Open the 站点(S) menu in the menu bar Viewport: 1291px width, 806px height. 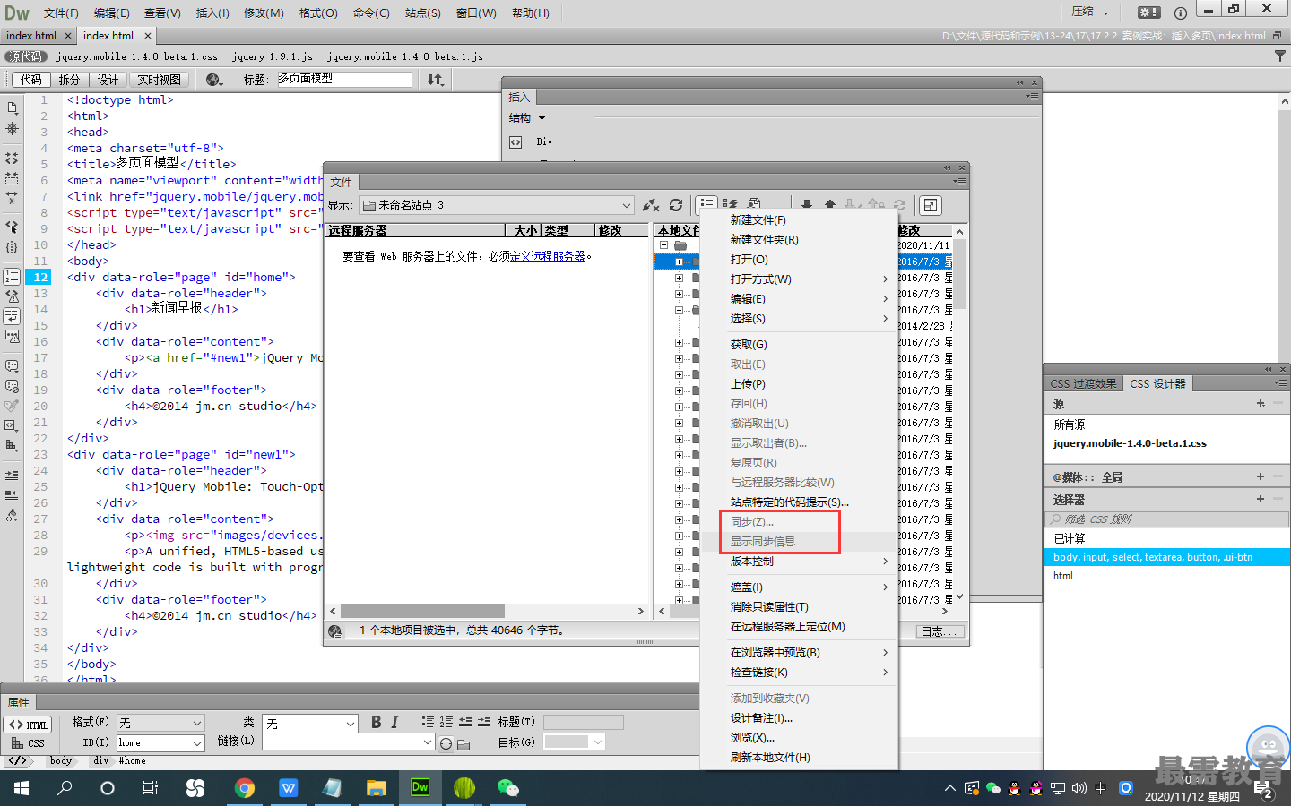pos(423,13)
